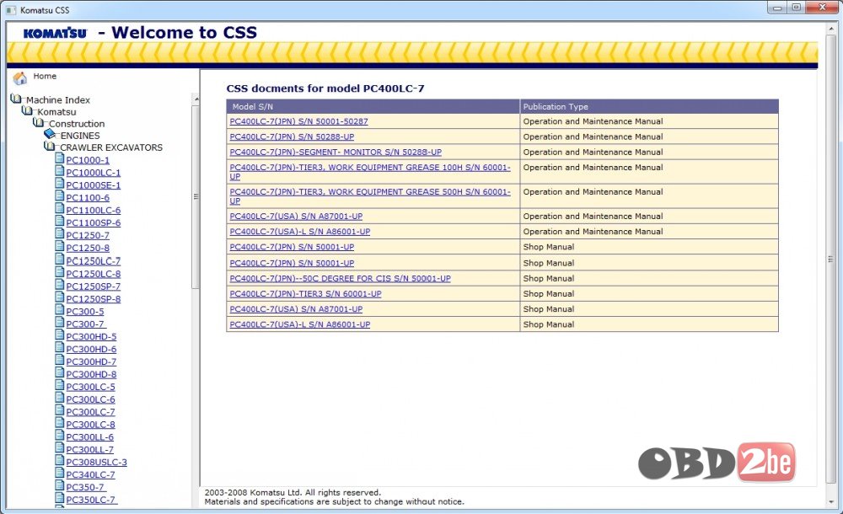This screenshot has height=514, width=843.
Task: Click the tree panel scrollbar up arrow
Action: [x=196, y=99]
